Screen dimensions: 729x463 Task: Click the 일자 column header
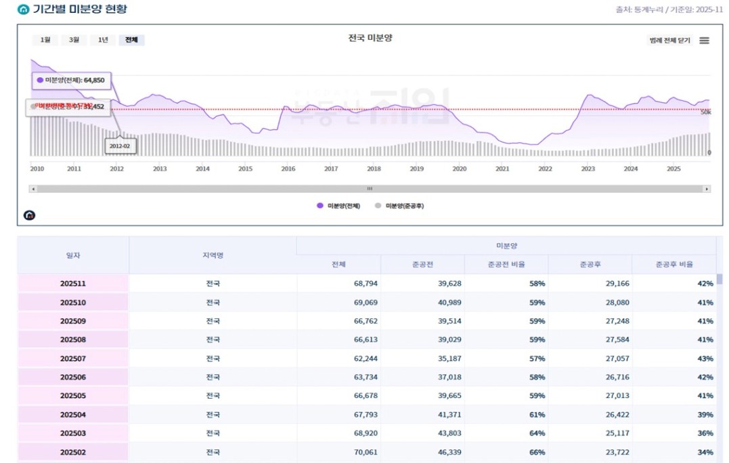point(73,255)
